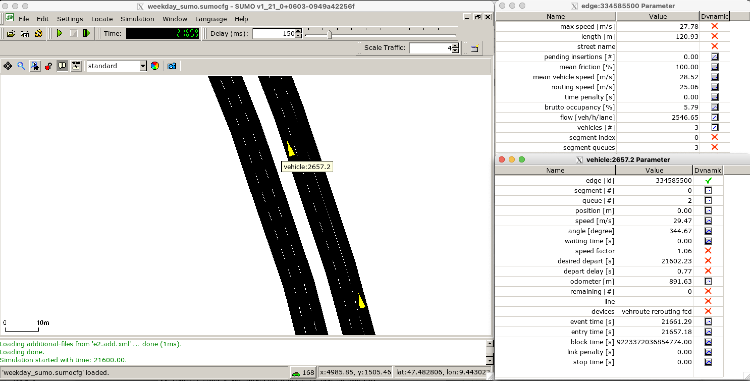Open vehicle queue tracker icon
The height and width of the screenshot is (381, 750).
708,201
